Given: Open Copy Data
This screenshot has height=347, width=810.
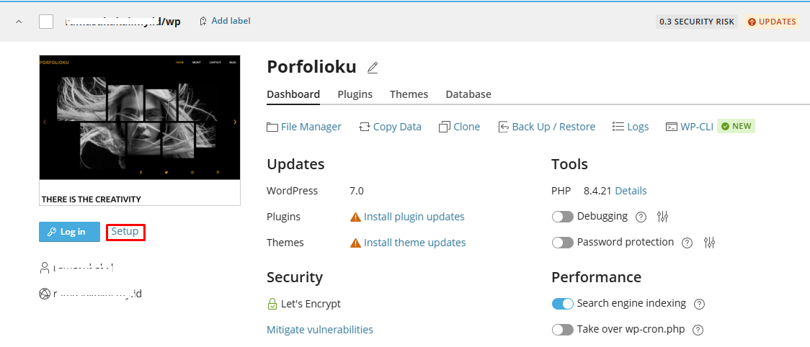Looking at the screenshot, I should 397,127.
